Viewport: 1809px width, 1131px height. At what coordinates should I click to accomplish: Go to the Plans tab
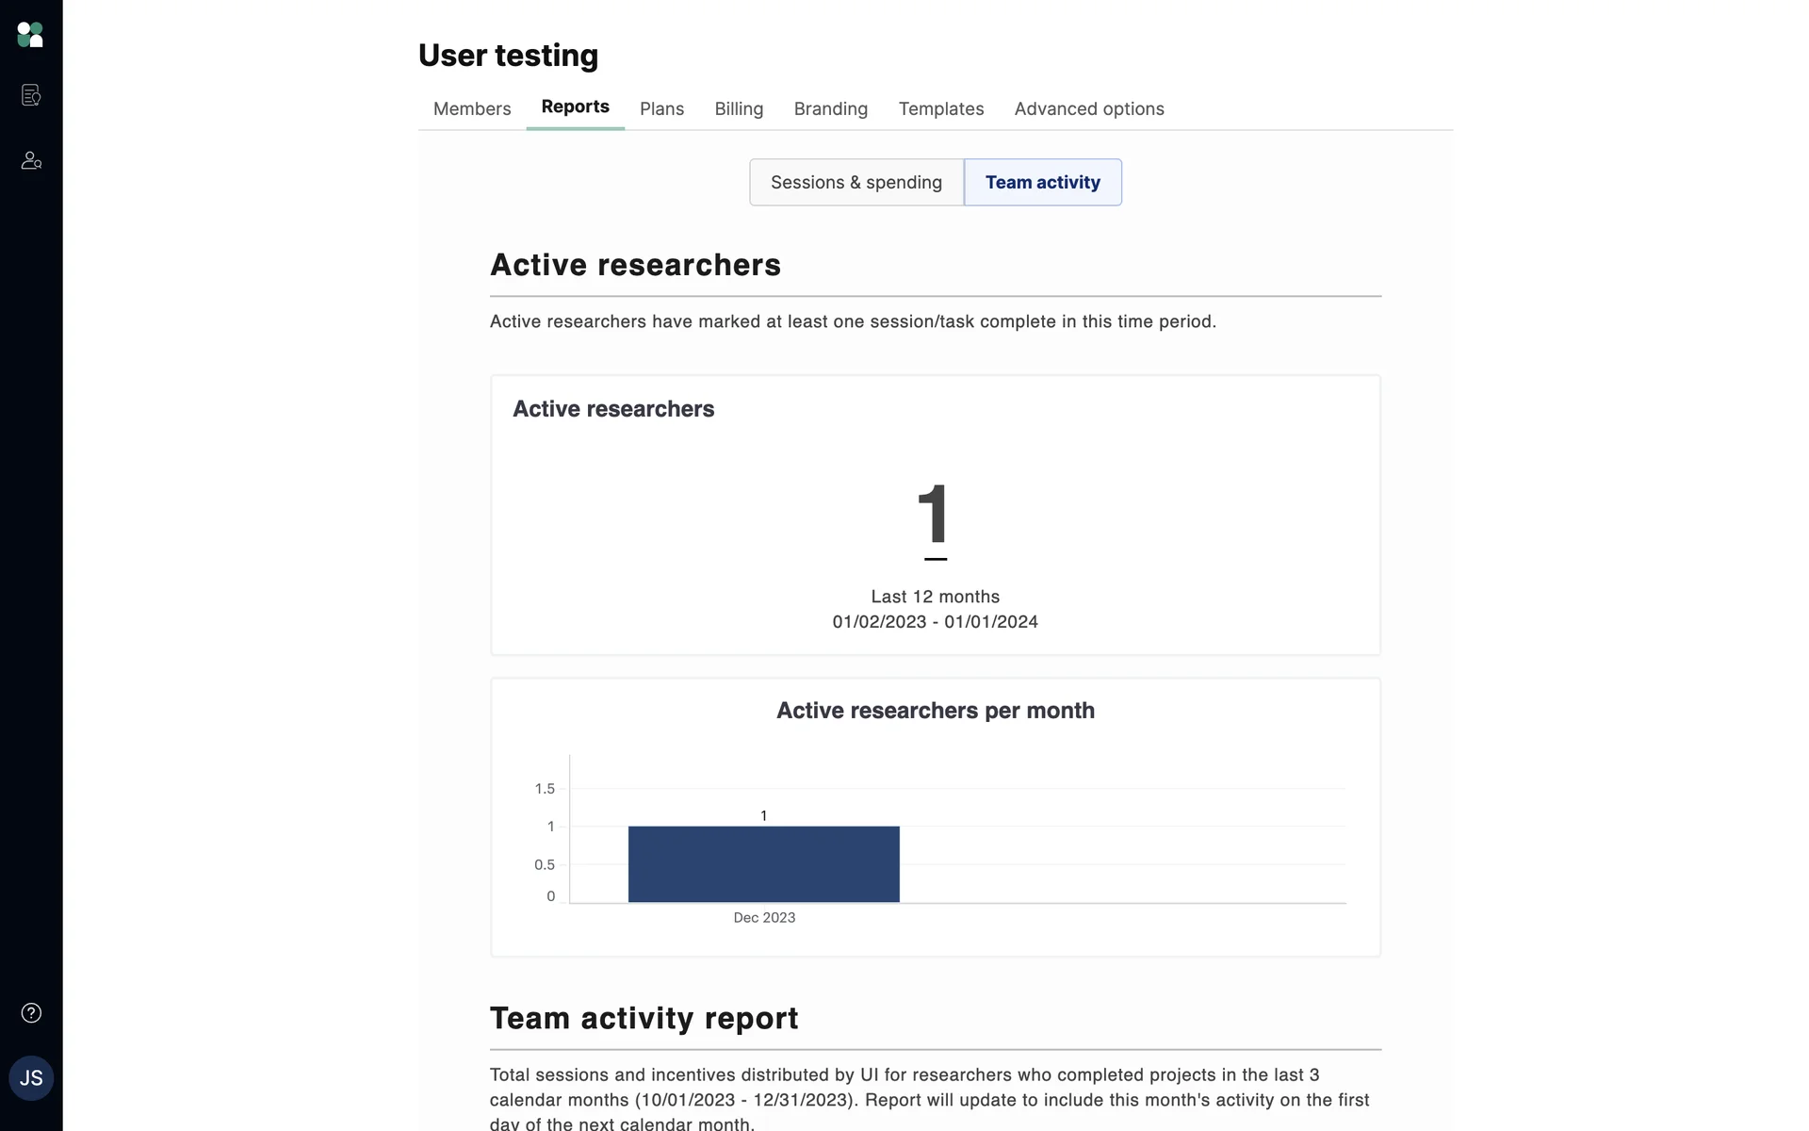pyautogui.click(x=661, y=108)
